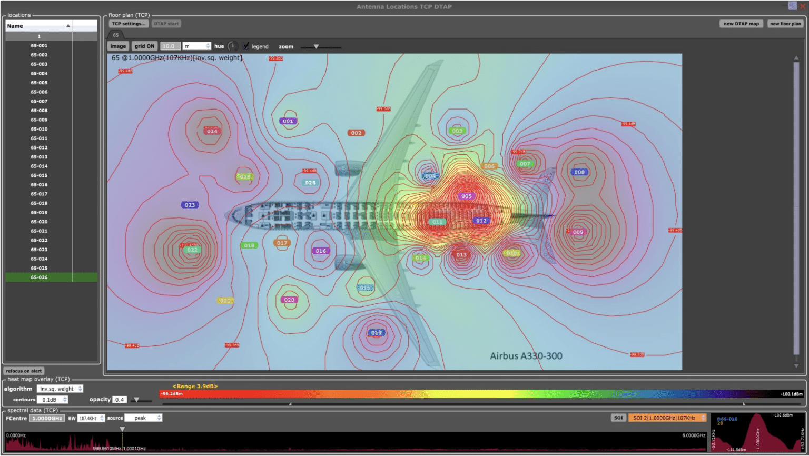Click the FCentre frequency field
The width and height of the screenshot is (809, 456).
[x=46, y=417]
